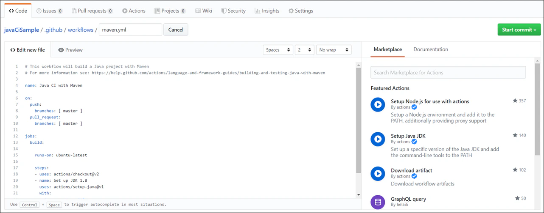Viewport: 544px width, 213px height.
Task: Open repository Settings tab
Action: (x=300, y=11)
